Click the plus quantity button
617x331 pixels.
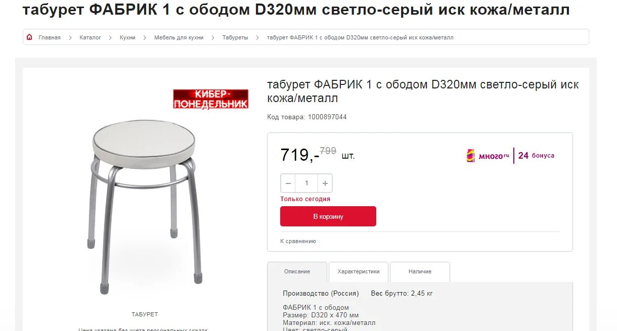[325, 183]
